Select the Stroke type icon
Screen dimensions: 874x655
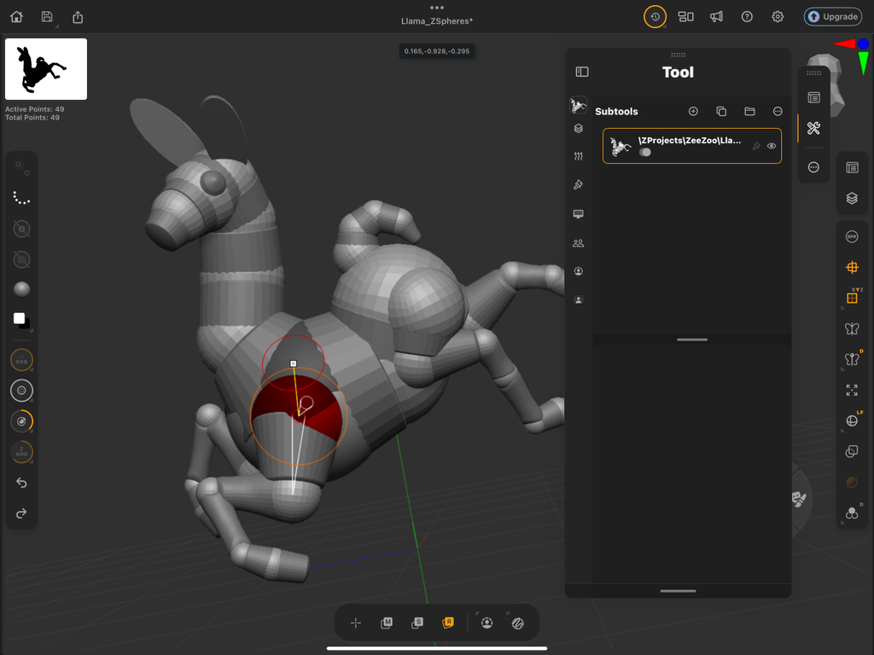[x=21, y=198]
